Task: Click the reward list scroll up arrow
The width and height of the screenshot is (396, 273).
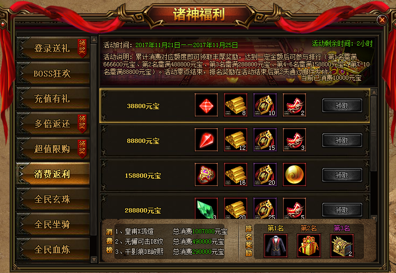Action: click(374, 92)
